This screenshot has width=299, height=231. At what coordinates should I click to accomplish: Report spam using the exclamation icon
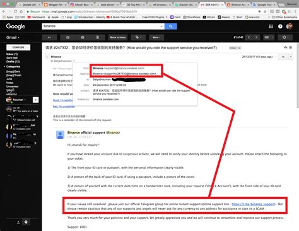pos(83,37)
